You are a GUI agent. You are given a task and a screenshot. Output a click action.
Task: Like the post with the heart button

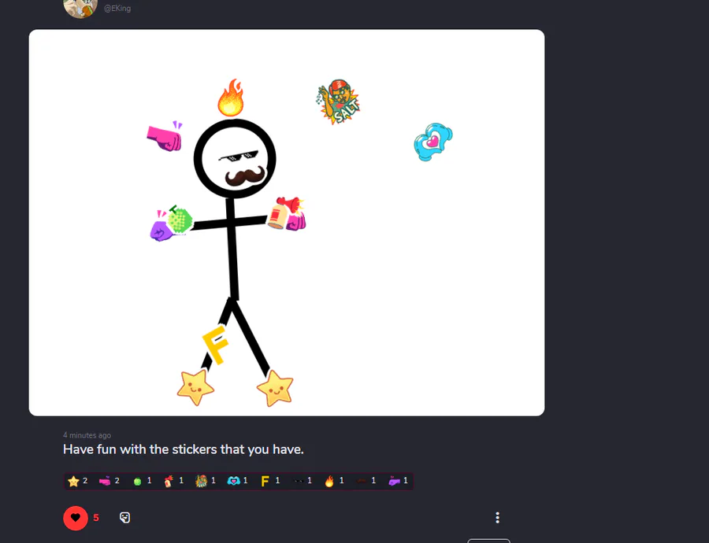coord(76,518)
